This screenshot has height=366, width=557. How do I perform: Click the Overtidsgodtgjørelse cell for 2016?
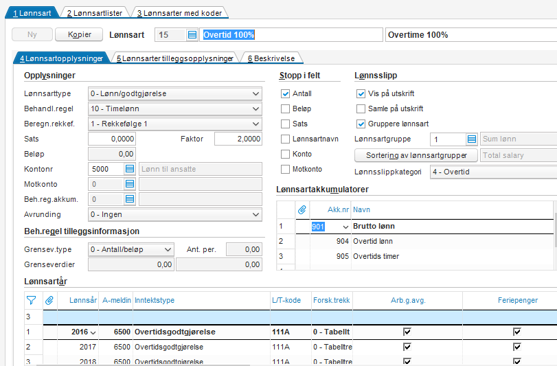[201, 332]
